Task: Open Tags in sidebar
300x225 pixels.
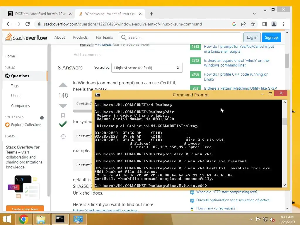Action: [15, 86]
